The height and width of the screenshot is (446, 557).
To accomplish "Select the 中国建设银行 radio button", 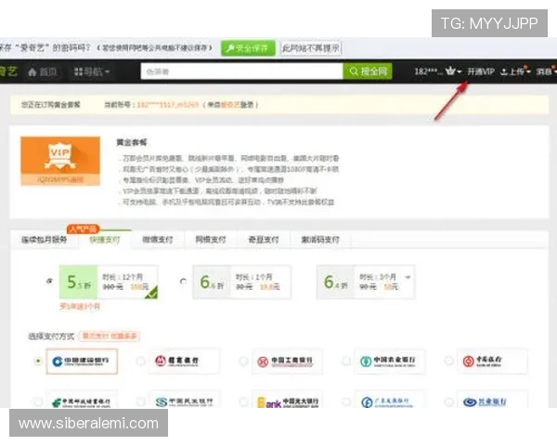I will point(38,361).
